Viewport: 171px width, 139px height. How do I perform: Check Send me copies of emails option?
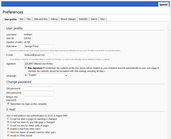[x=8, y=132]
